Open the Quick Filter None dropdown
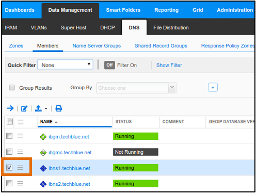256x194 pixels. coord(66,64)
